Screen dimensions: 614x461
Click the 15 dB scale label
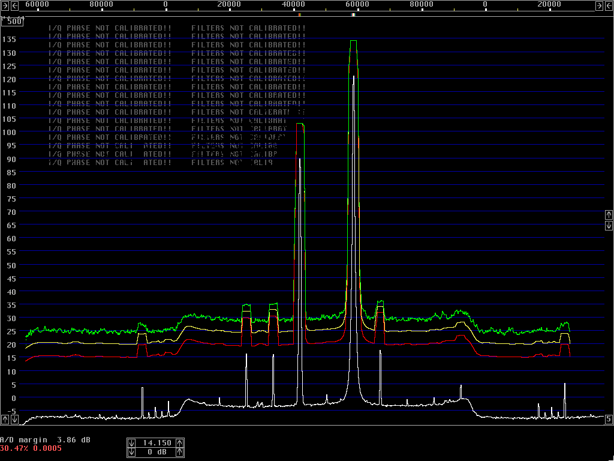pyautogui.click(x=11, y=358)
